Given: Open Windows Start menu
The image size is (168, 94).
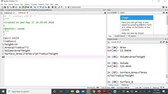Looking at the screenshot, I should (3, 91).
